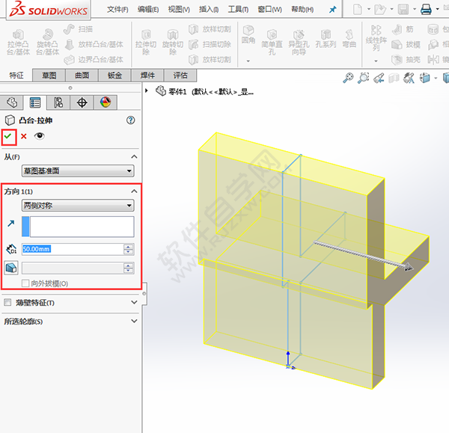Image resolution: width=449 pixels, height=433 pixels.
Task: Open the 编辑(E) menu
Action: click(148, 10)
